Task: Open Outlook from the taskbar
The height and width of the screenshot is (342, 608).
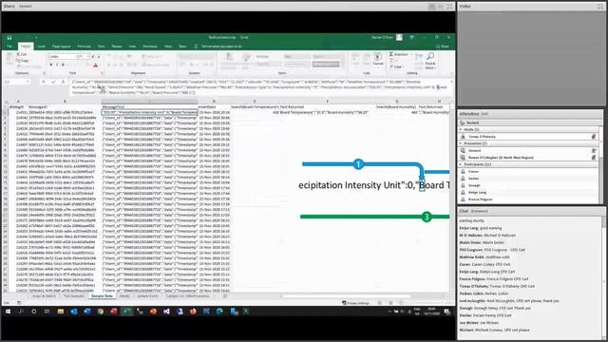Action: tap(74, 311)
